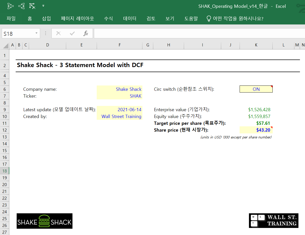Viewport: 305px width, 235px height.
Task: Click the Remove Arrows icon in quick access toolbar
Action: (x=32, y=6)
